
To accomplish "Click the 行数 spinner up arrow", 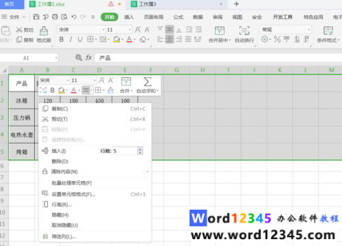I will pyautogui.click(x=140, y=149).
